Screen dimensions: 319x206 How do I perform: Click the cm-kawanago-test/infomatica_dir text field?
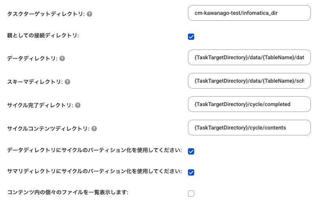click(x=249, y=13)
